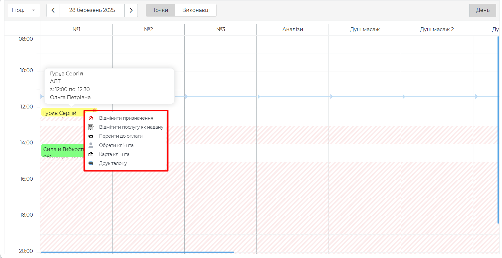
Task: Switch view to Виконавці
Action: pos(196,10)
